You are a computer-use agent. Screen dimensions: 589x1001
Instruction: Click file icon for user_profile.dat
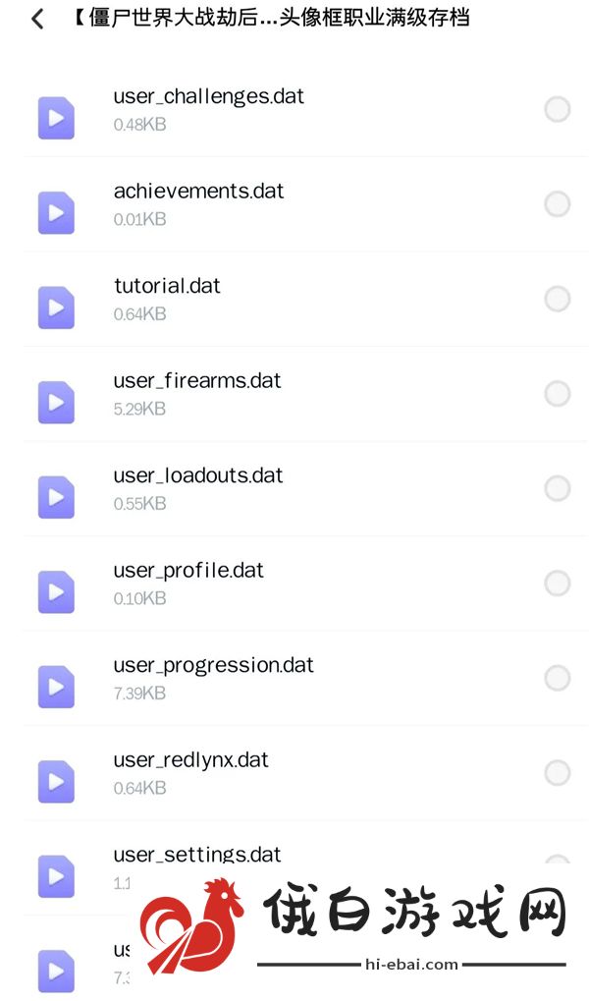[x=56, y=591]
